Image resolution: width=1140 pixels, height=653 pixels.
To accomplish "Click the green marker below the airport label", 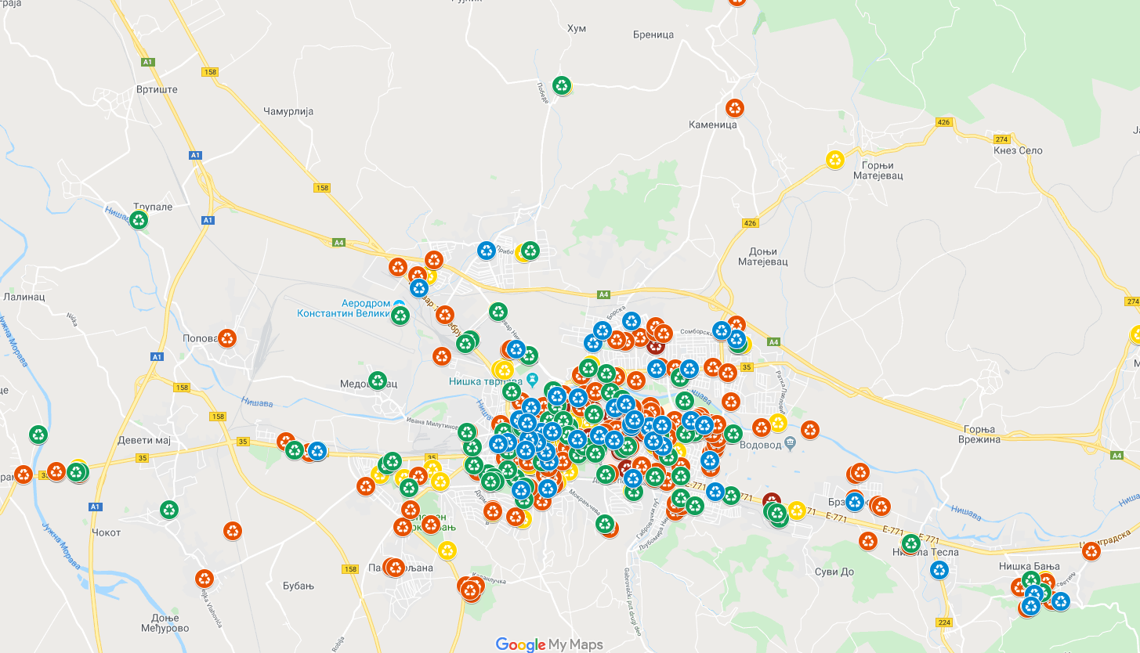I will (x=400, y=316).
